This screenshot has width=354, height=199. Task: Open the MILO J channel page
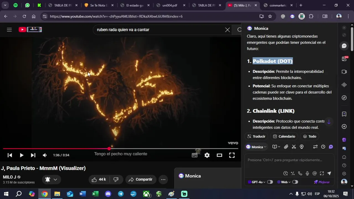click(9, 177)
